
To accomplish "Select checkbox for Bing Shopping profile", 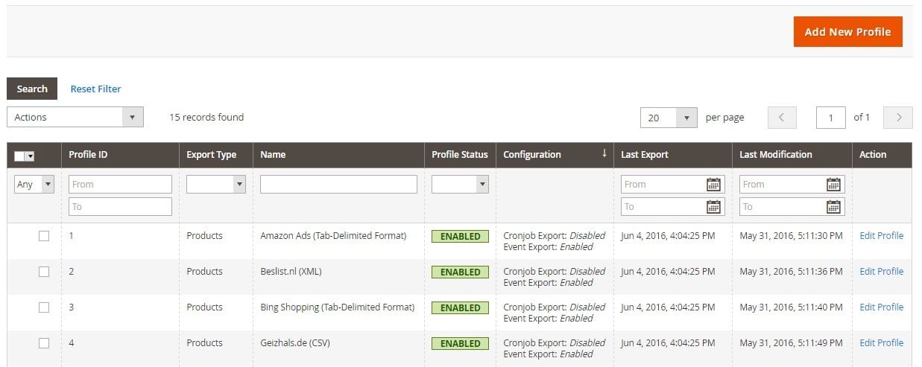I will 44,307.
